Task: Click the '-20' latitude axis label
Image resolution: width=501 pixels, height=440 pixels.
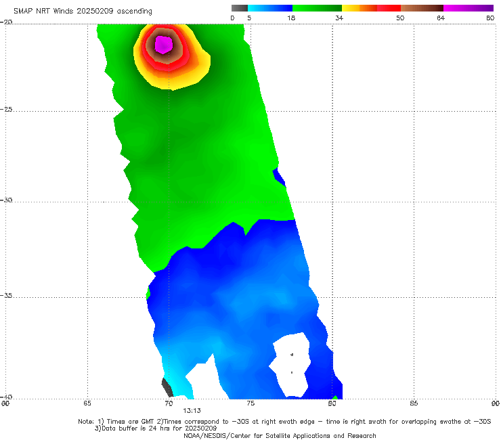Action: tap(6, 22)
